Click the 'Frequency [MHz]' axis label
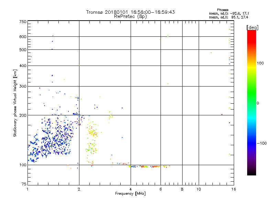 click(130, 194)
